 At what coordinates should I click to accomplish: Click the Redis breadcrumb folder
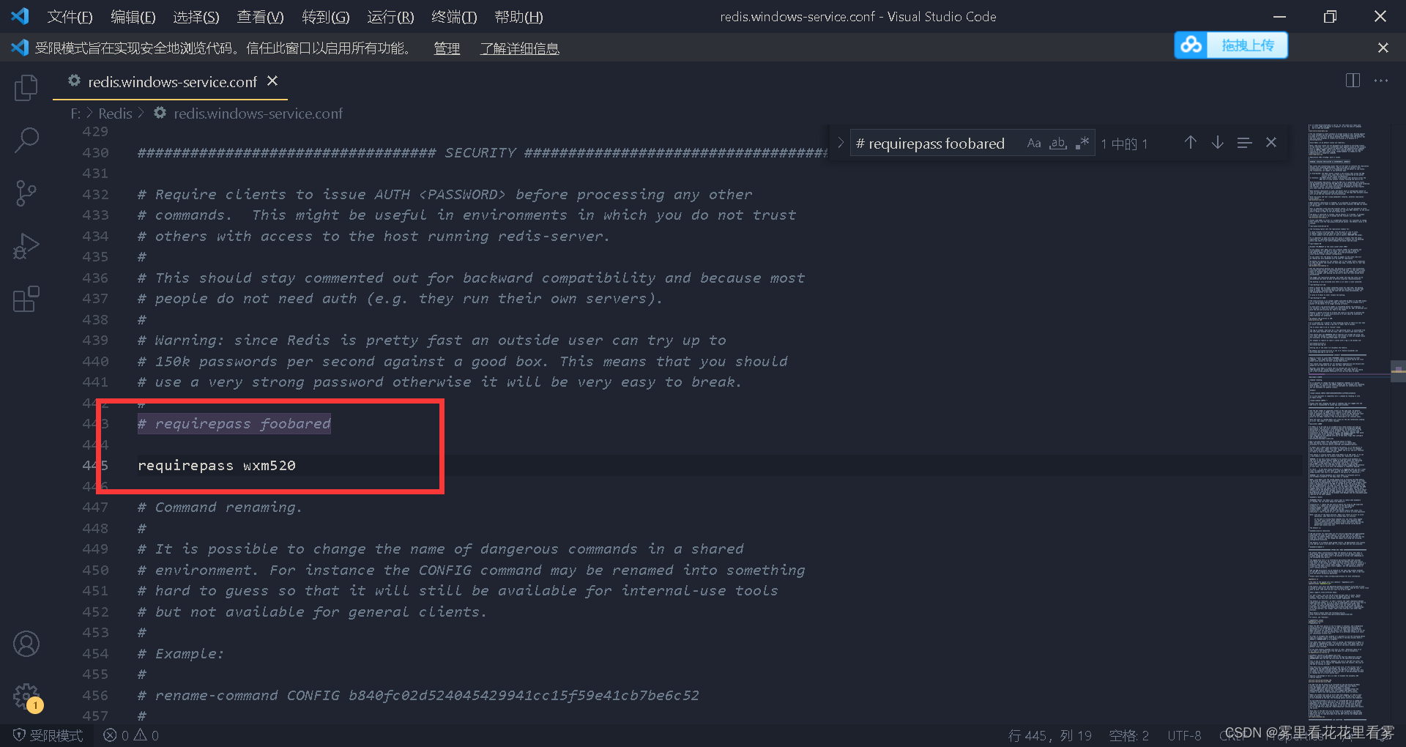[x=115, y=114]
